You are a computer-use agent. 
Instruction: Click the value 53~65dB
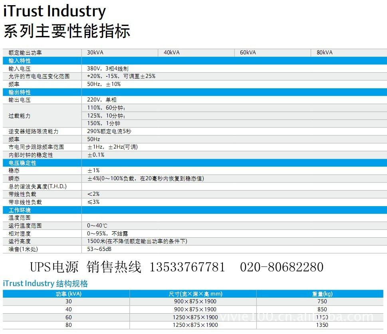(x=99, y=249)
